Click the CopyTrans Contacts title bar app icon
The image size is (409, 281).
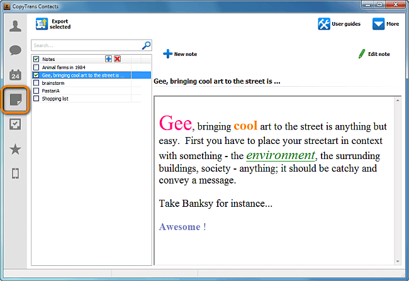coord(7,6)
